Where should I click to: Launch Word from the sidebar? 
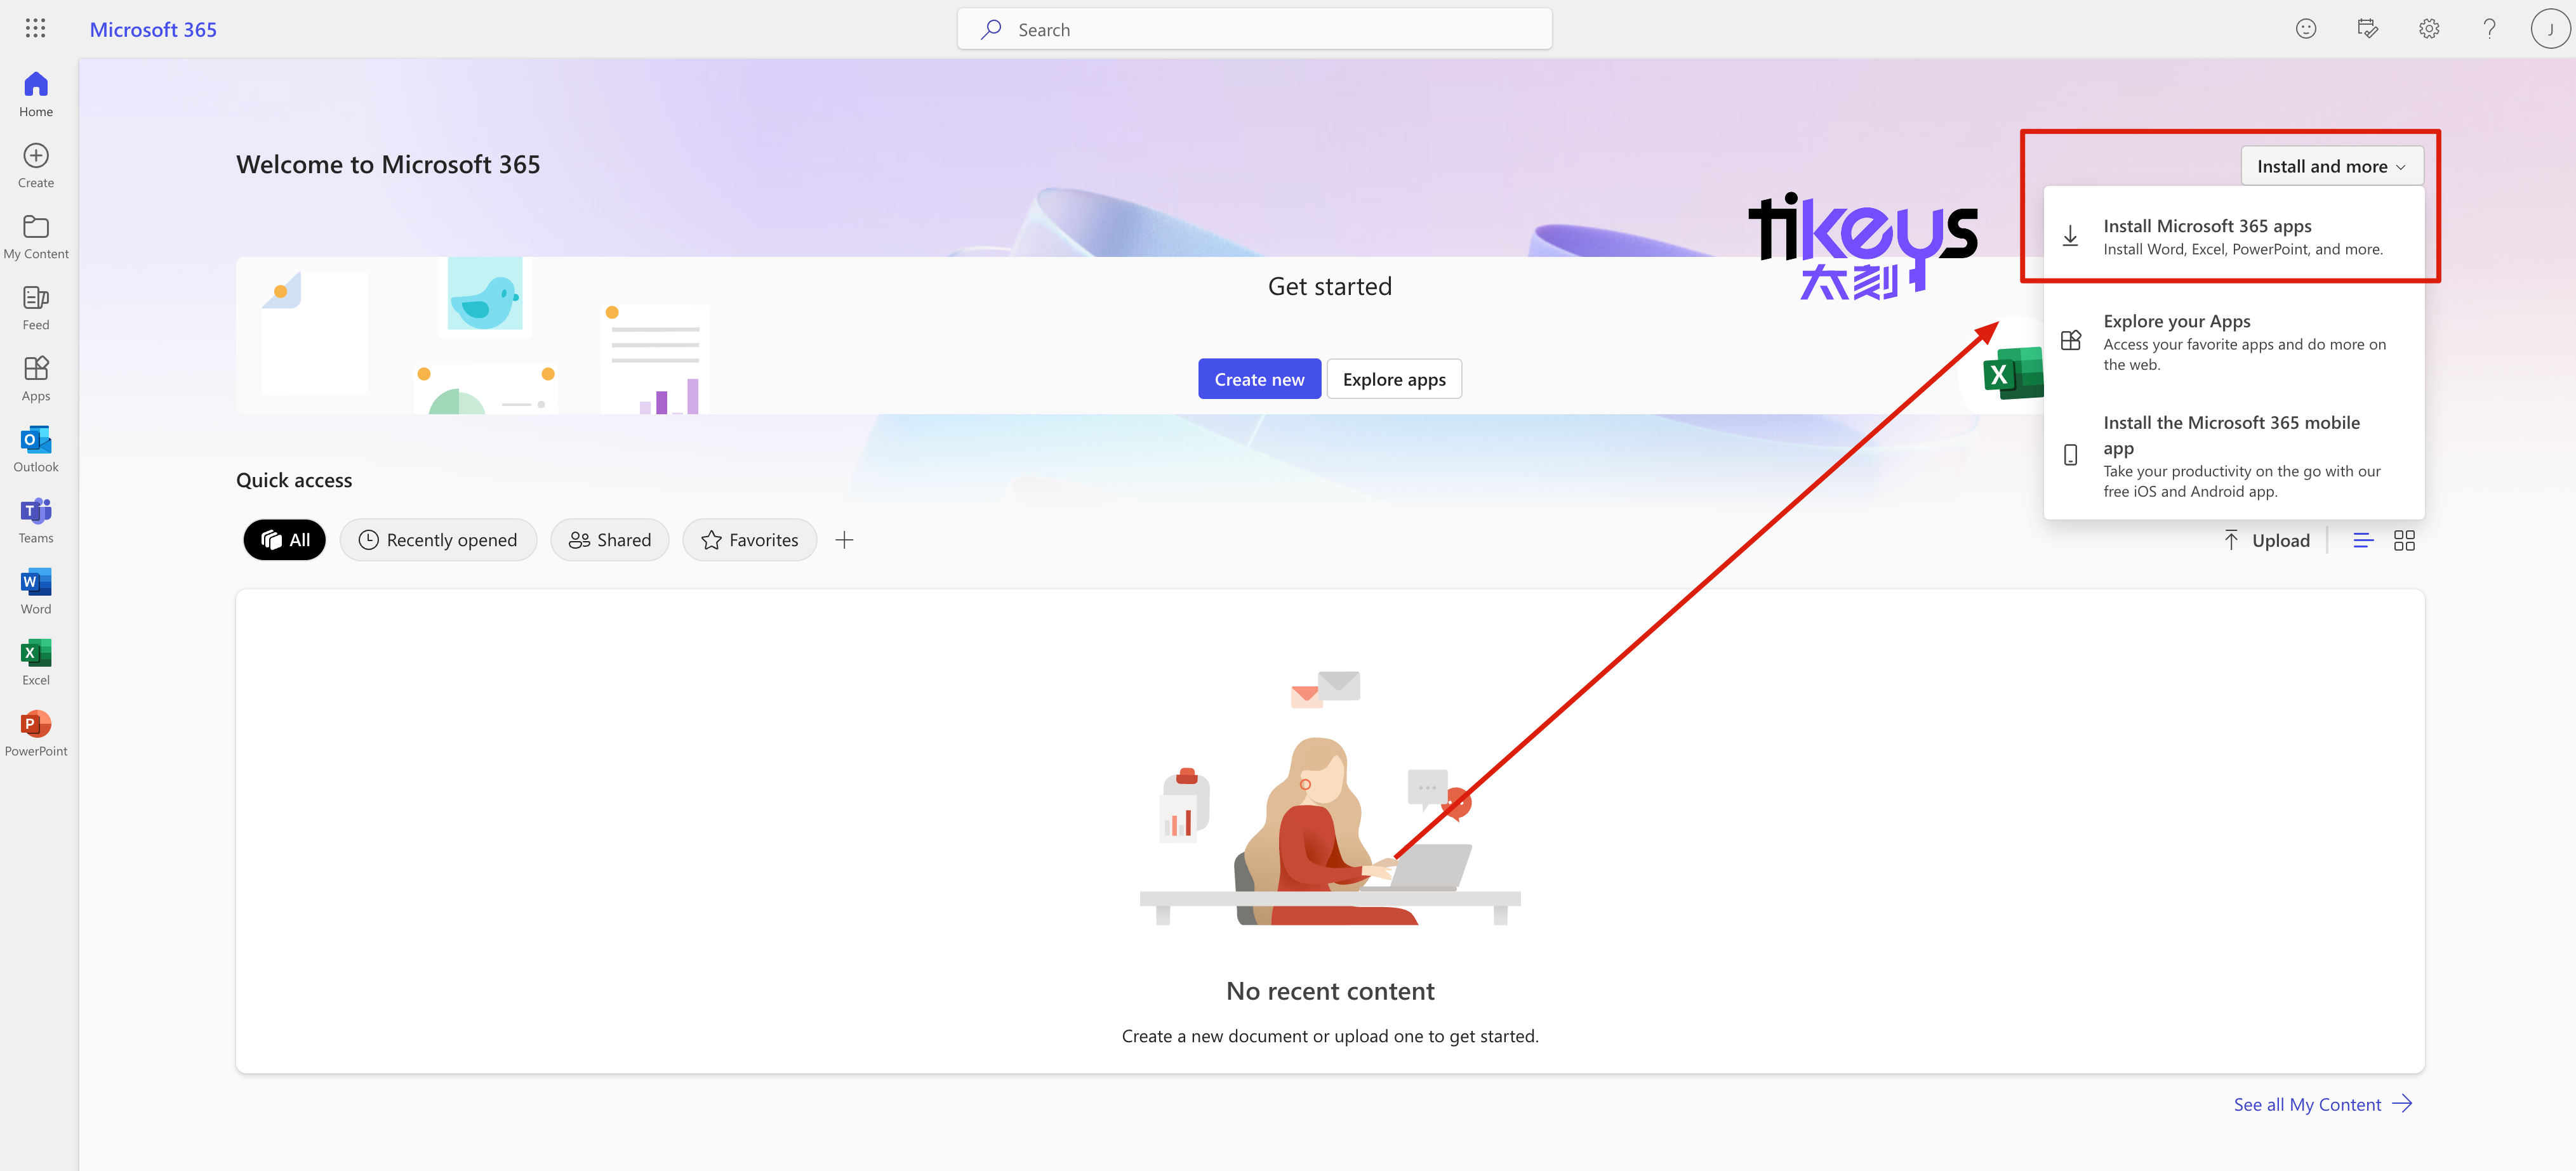(36, 591)
